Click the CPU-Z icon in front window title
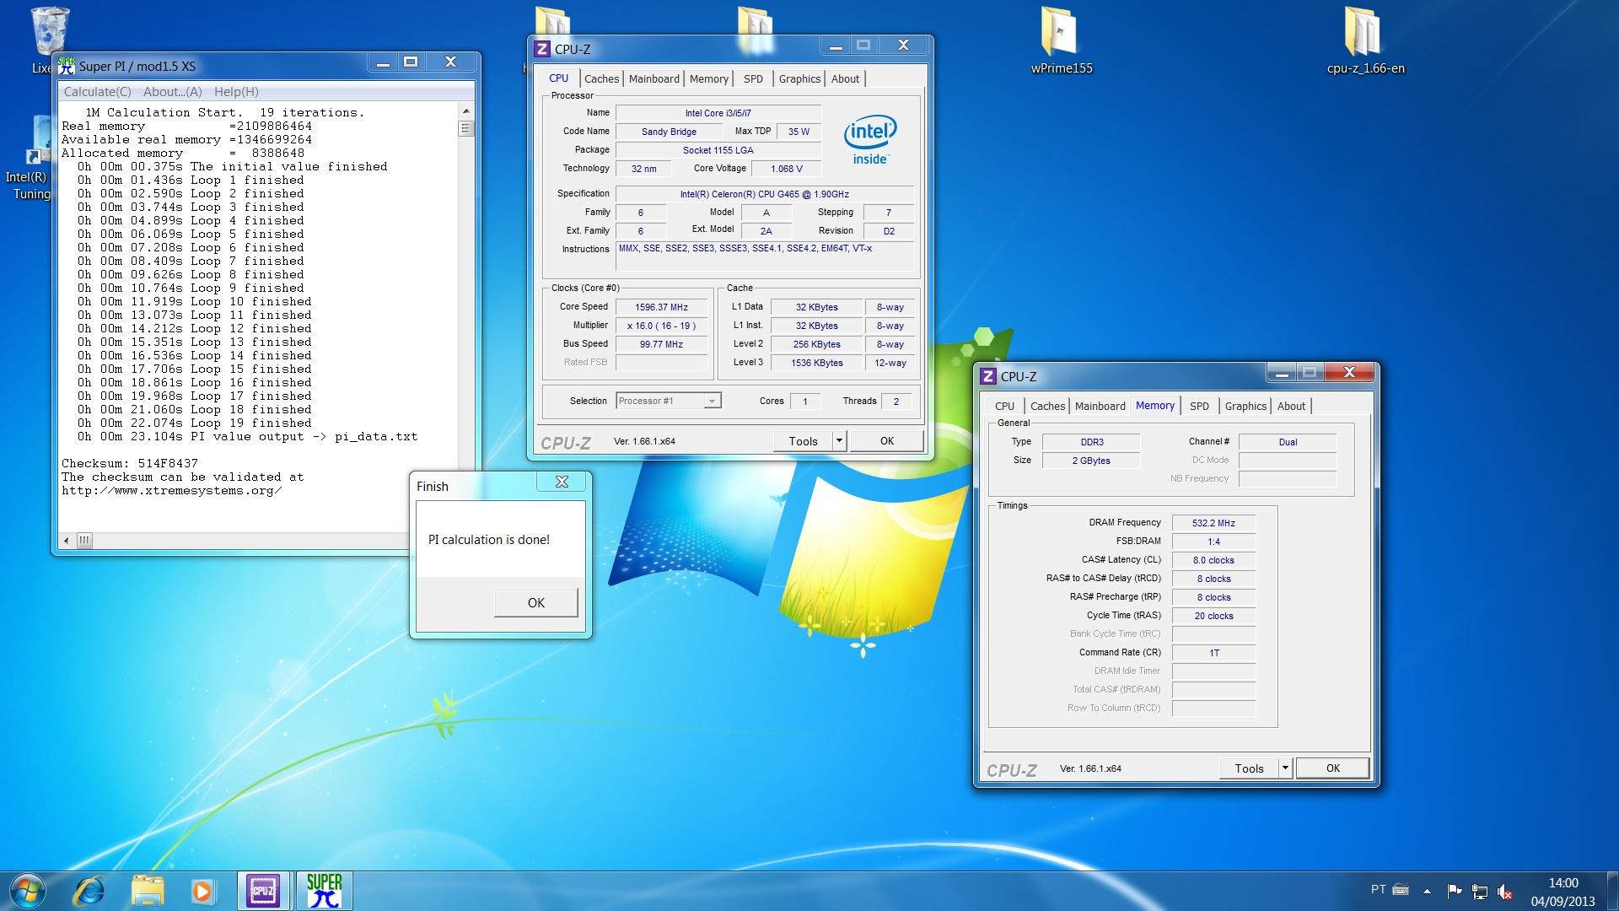The width and height of the screenshot is (1619, 911). click(542, 49)
